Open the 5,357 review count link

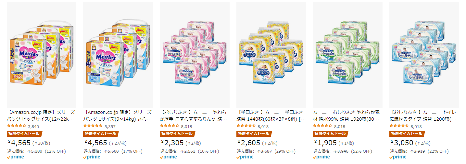[x=110, y=126]
